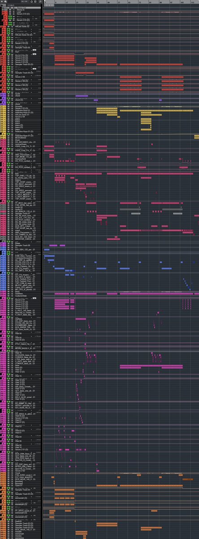Click ruler bar marker 25
The height and width of the screenshot is (539, 199).
pyautogui.click(x=77, y=2)
